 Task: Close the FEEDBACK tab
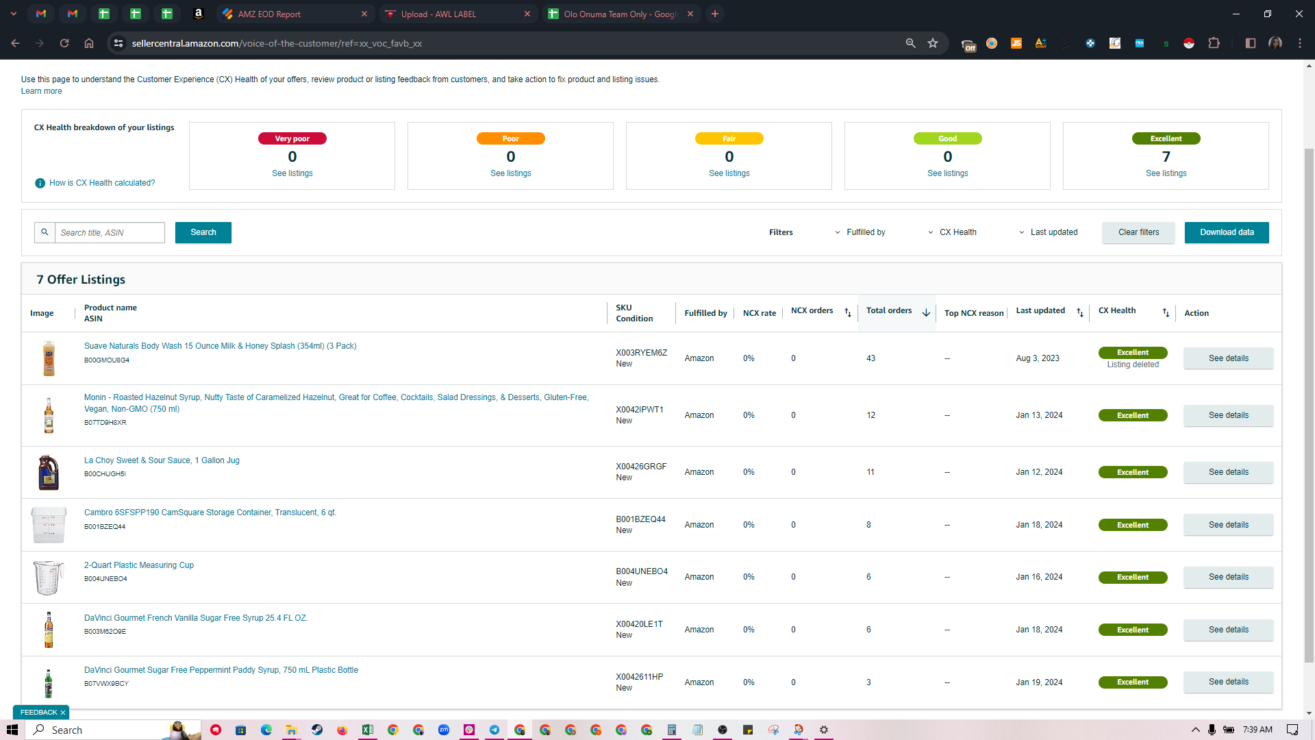coord(63,713)
